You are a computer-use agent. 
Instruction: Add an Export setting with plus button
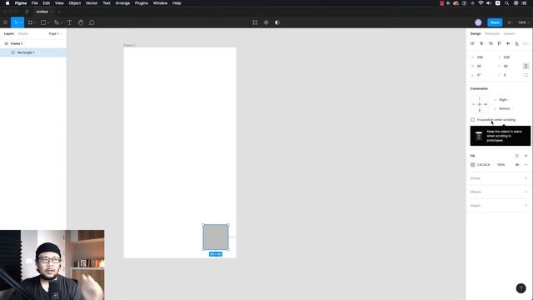526,206
